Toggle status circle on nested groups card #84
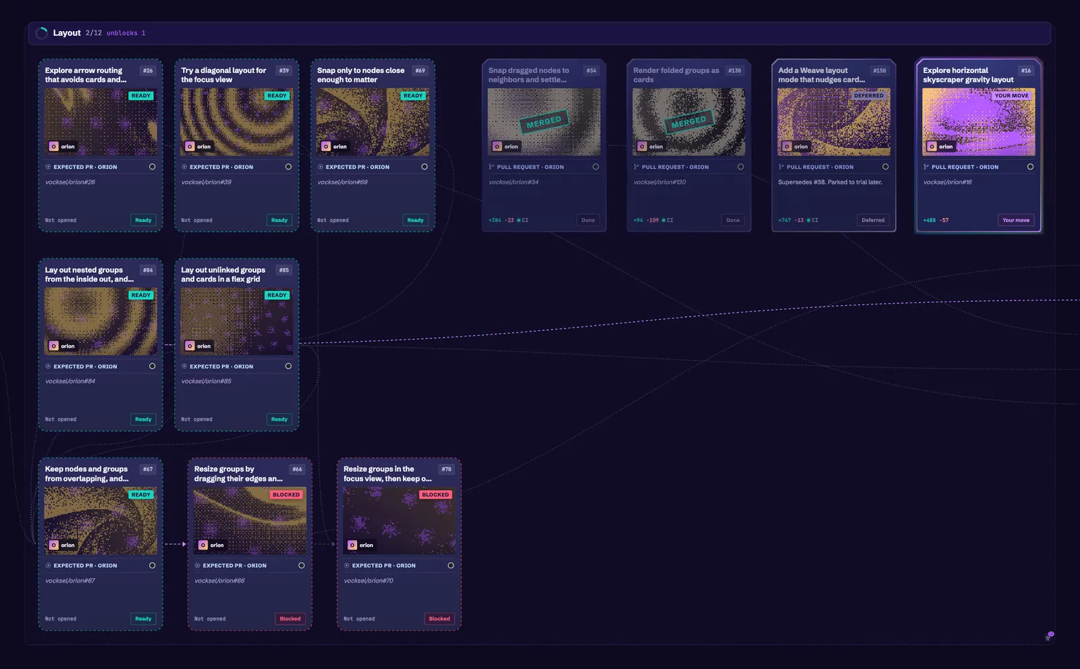This screenshot has width=1080, height=669. point(152,367)
